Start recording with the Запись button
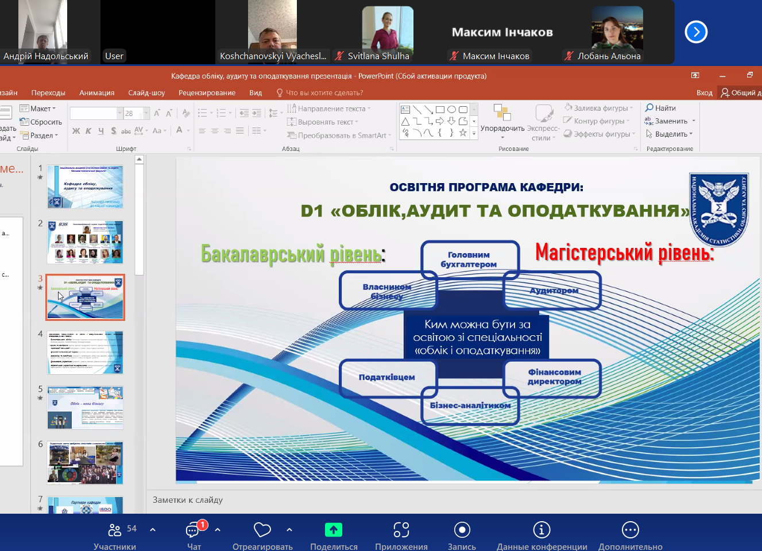Image resolution: width=762 pixels, height=551 pixels. pos(462,530)
